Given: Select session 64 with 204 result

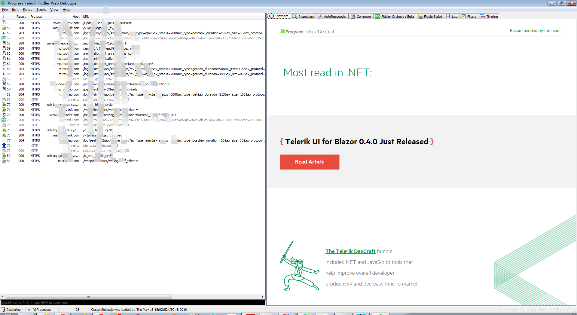Looking at the screenshot, I should tap(133, 74).
